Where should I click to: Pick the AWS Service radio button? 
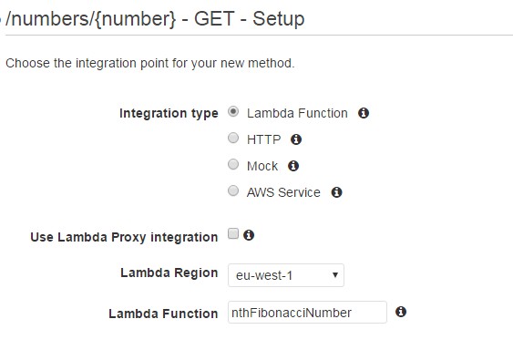(233, 190)
